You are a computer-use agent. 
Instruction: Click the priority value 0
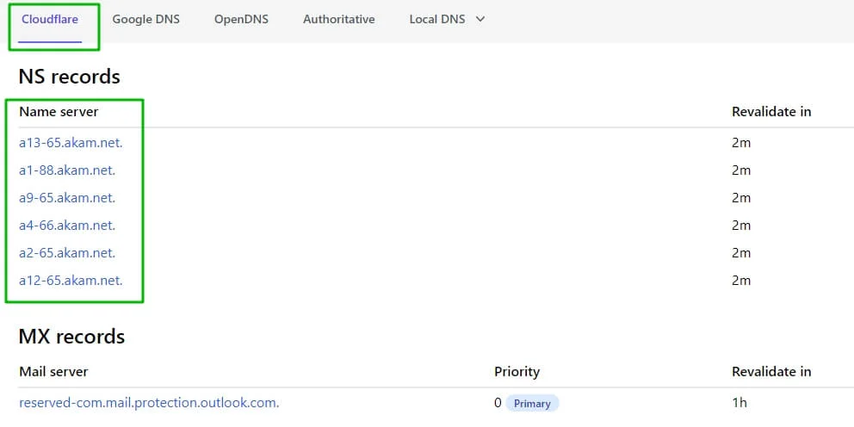point(498,403)
